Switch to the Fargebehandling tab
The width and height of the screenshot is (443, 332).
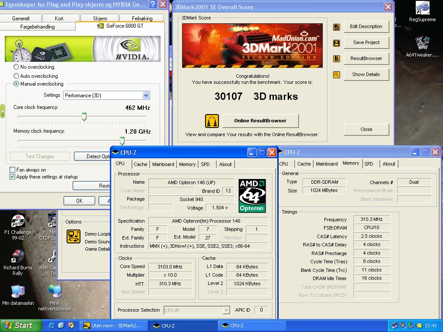(38, 26)
